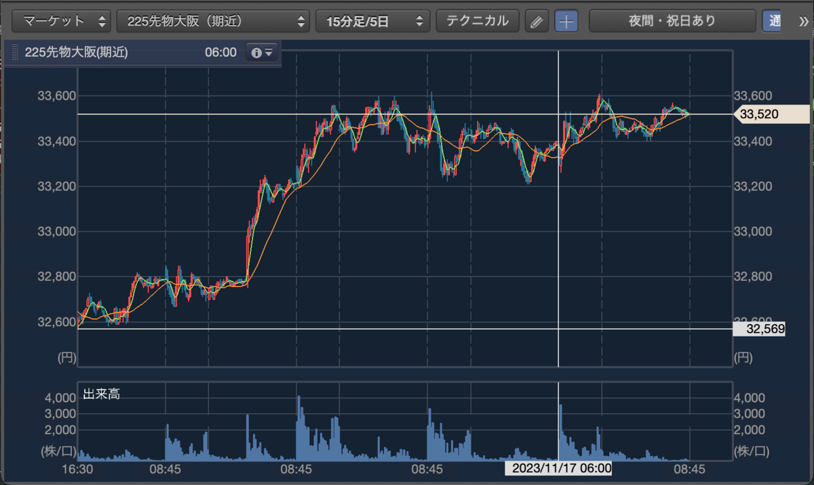The height and width of the screenshot is (485, 814).
Task: Click the 16:30 time axis label
Action: click(x=77, y=468)
